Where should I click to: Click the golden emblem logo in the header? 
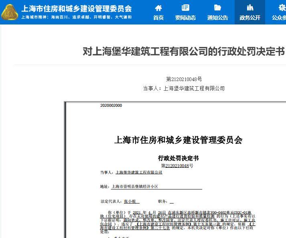pyautogui.click(x=10, y=12)
